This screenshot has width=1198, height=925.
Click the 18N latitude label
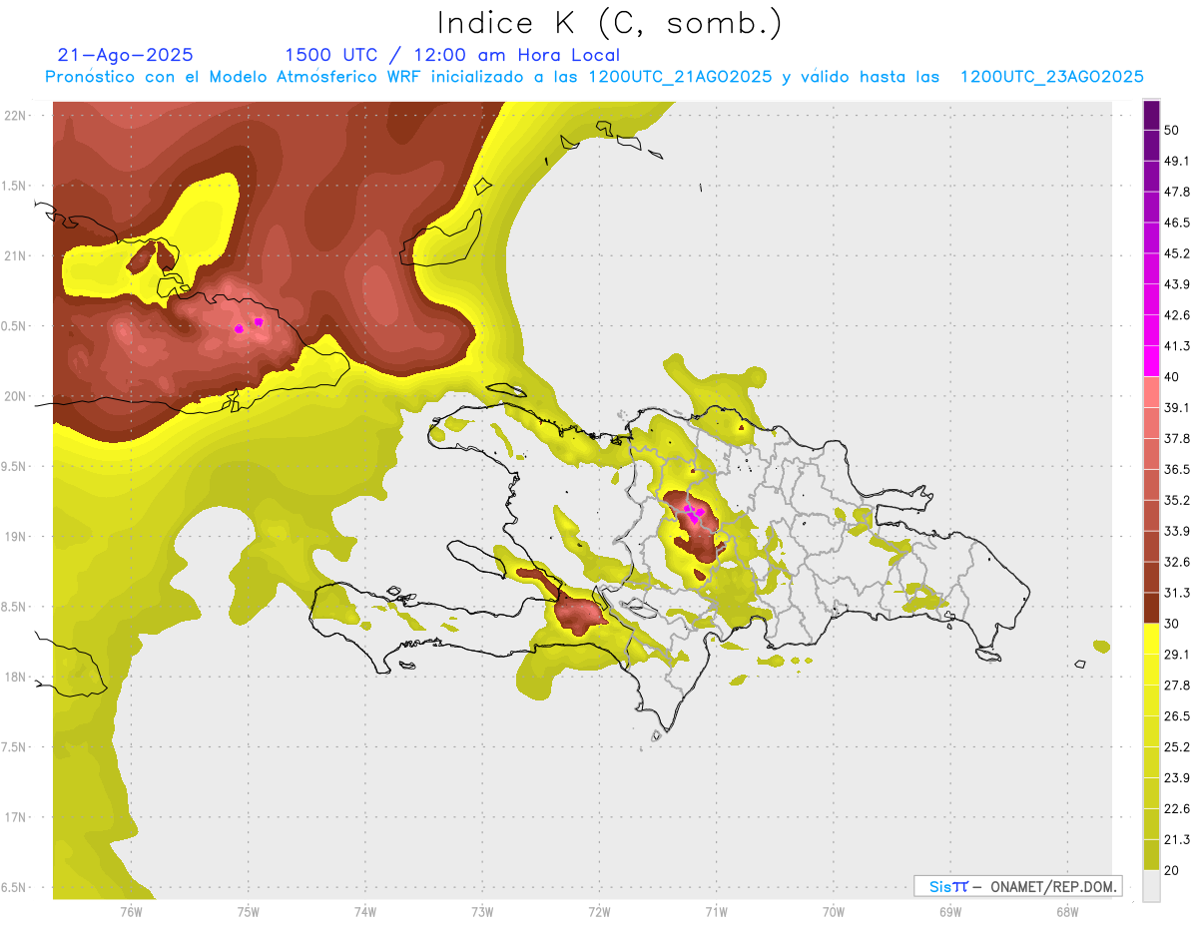[x=15, y=677]
